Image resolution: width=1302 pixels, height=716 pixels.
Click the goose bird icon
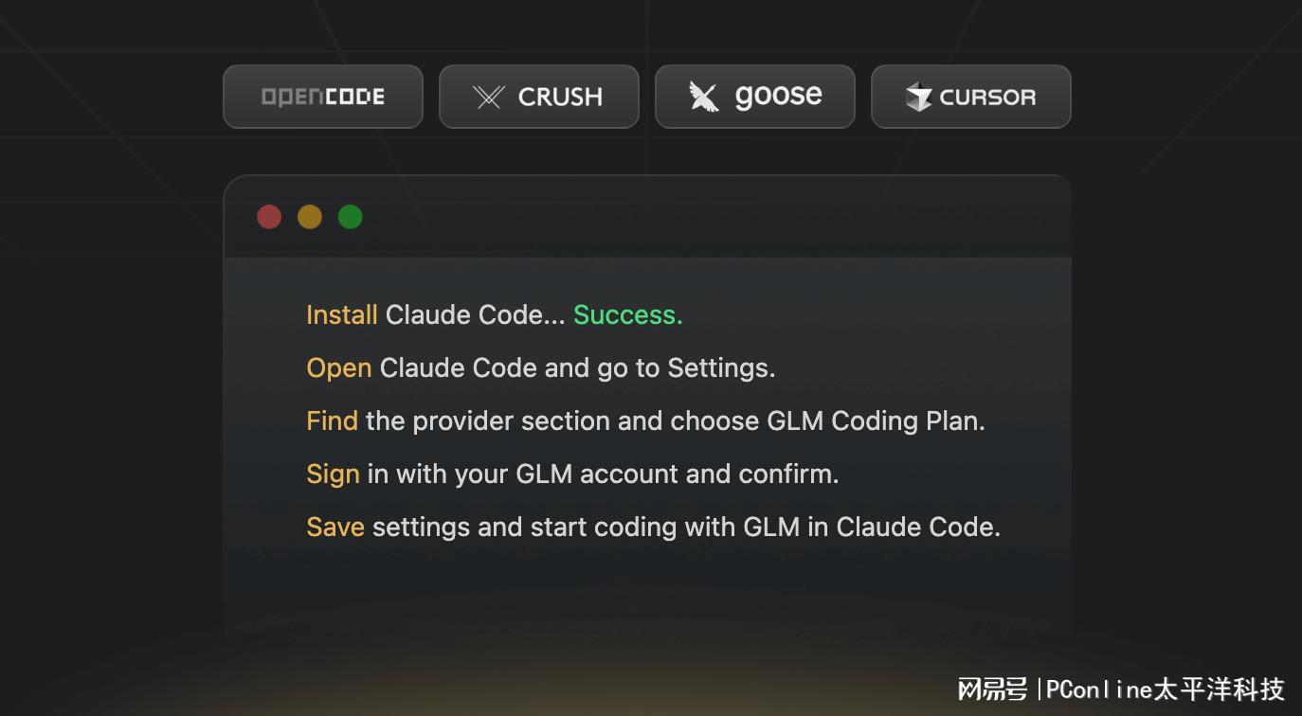click(703, 97)
